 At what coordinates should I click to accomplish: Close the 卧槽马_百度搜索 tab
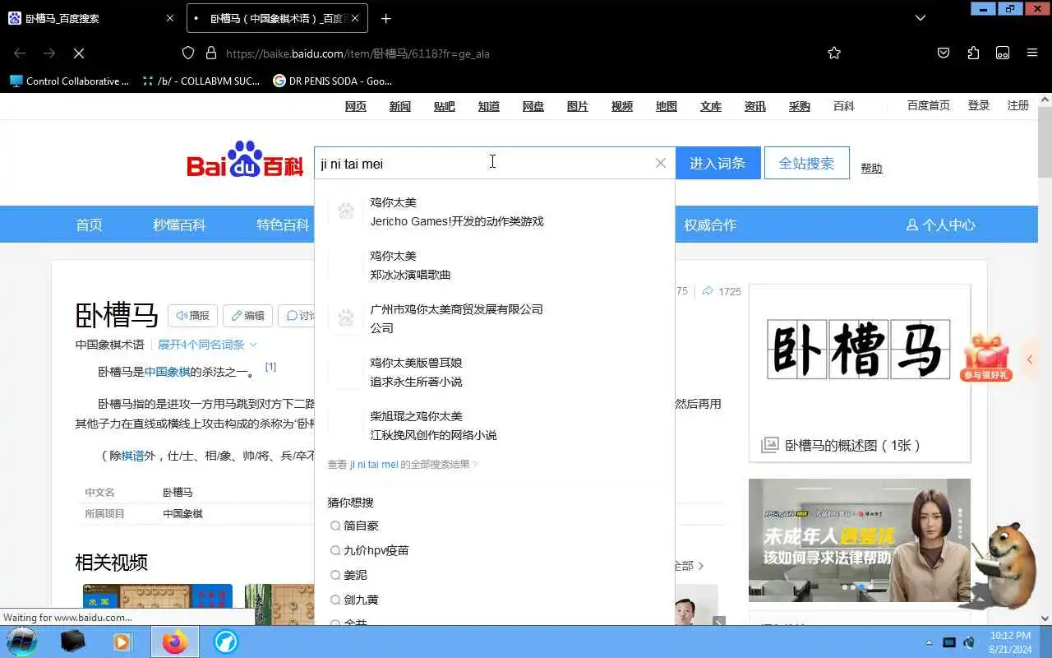[x=170, y=18]
